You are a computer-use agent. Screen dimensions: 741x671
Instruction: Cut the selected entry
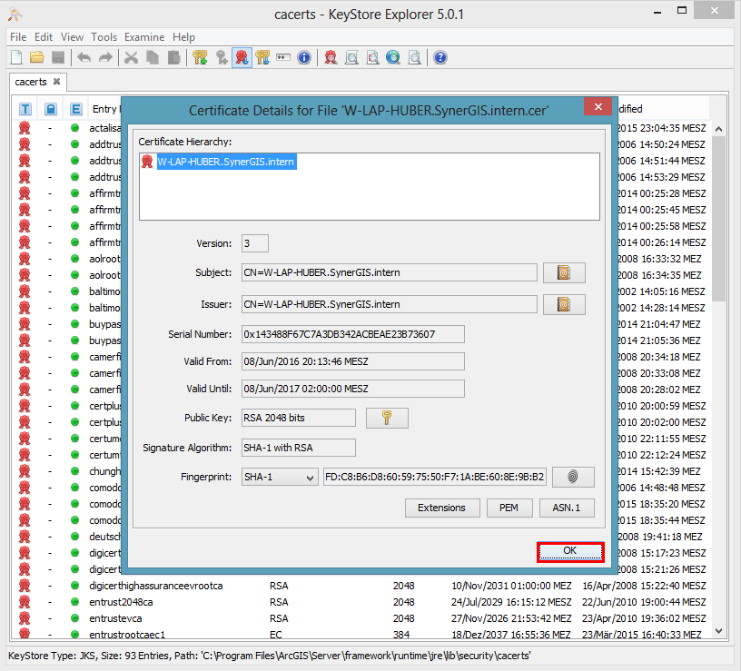click(x=130, y=57)
